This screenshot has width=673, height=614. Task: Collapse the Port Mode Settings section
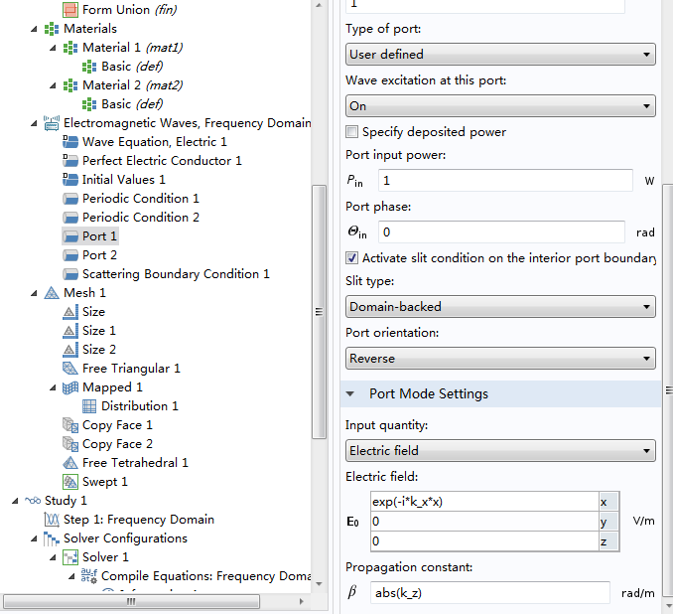tap(350, 394)
